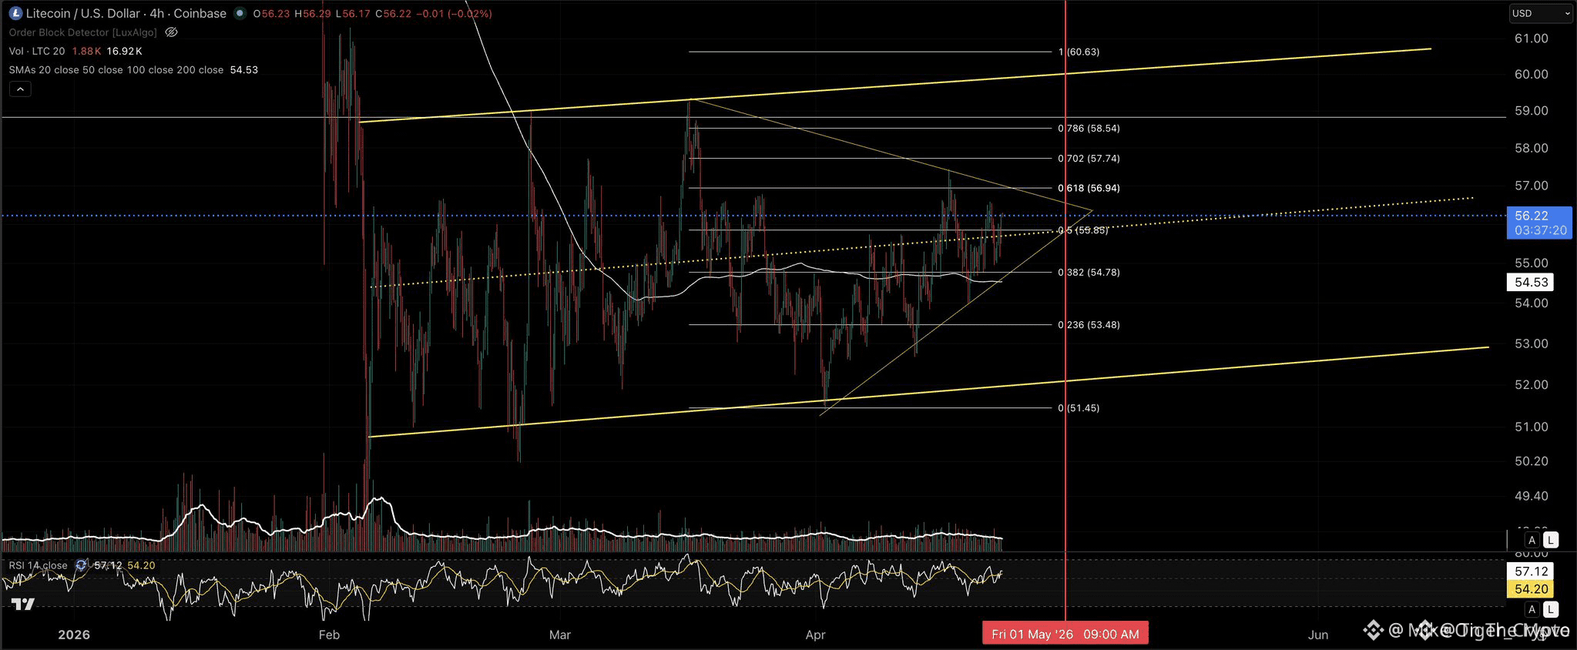Click the current price label 56.22
The width and height of the screenshot is (1577, 650).
(x=1538, y=223)
